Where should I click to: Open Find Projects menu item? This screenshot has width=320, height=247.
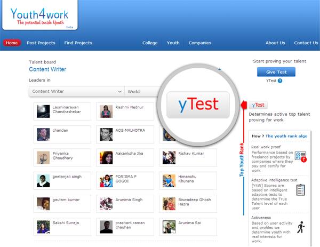tap(78, 43)
